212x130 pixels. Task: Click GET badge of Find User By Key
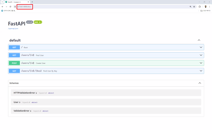pos(14,71)
